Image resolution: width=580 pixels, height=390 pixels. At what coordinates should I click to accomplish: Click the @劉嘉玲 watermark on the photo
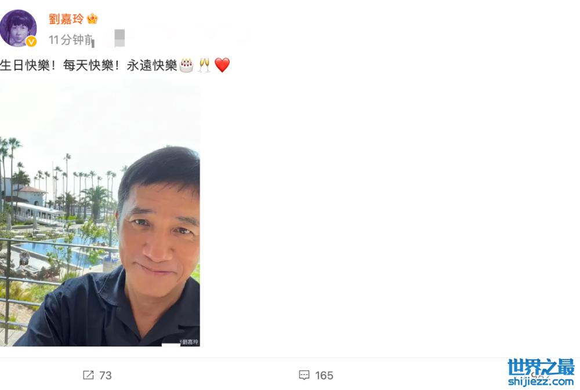pos(189,342)
